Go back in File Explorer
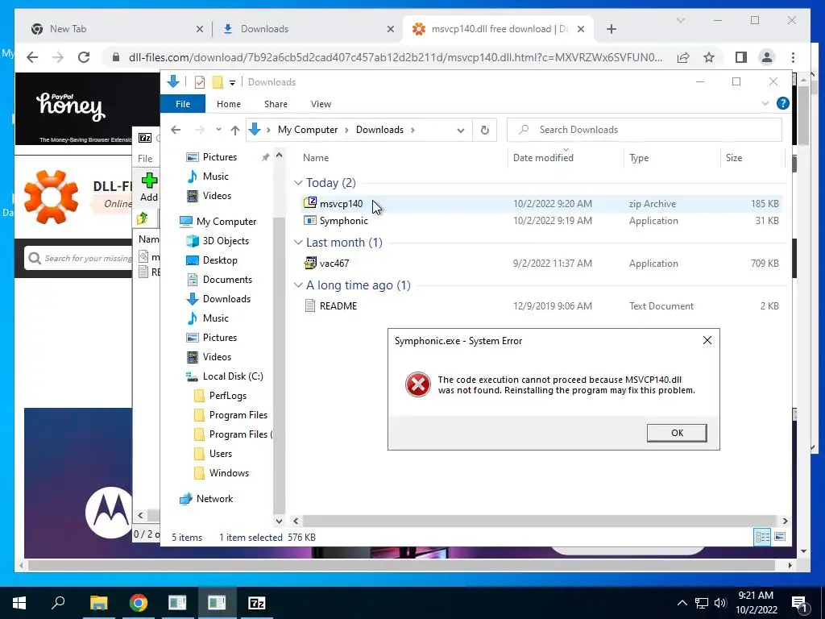 point(176,130)
